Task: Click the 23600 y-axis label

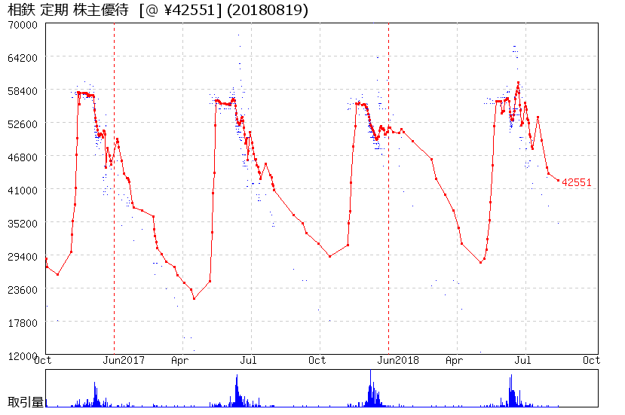Action: (23, 289)
